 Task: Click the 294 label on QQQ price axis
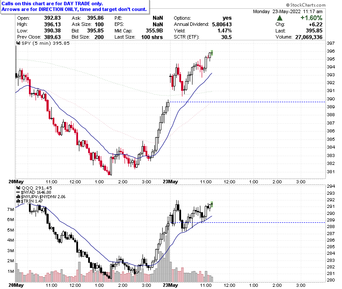(331, 186)
